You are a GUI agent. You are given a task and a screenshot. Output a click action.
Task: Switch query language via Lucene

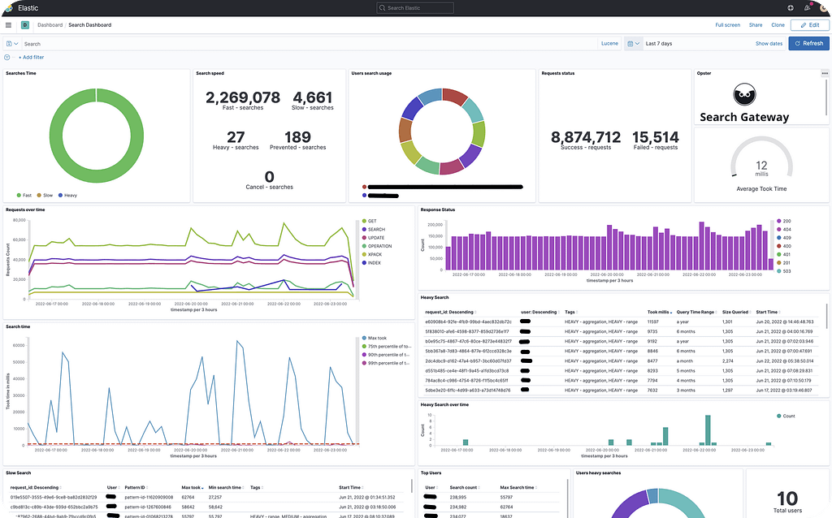[x=609, y=44]
